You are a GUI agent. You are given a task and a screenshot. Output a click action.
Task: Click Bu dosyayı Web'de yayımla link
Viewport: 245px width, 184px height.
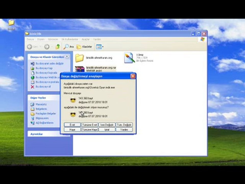click(x=48, y=77)
